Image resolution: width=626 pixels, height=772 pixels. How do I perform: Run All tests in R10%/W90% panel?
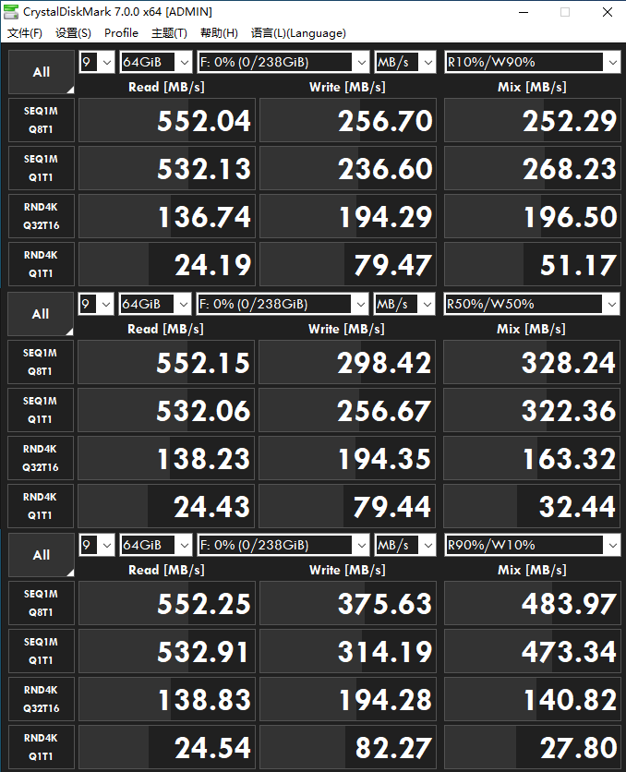[x=42, y=72]
